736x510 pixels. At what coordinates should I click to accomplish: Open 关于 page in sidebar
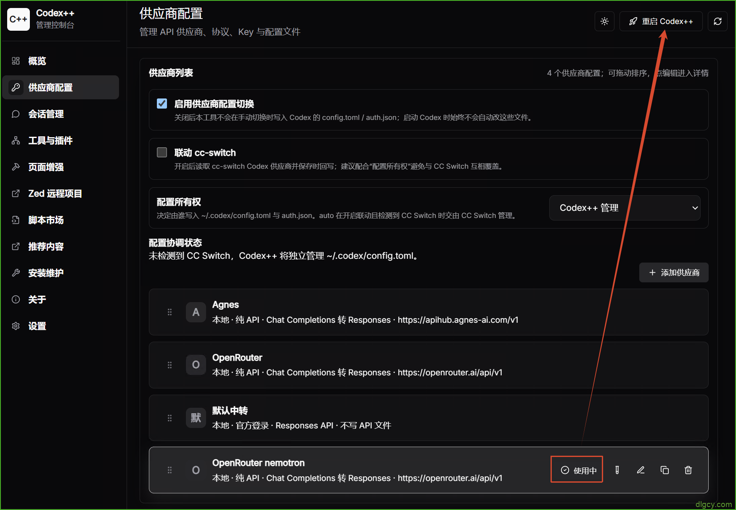(x=61, y=300)
